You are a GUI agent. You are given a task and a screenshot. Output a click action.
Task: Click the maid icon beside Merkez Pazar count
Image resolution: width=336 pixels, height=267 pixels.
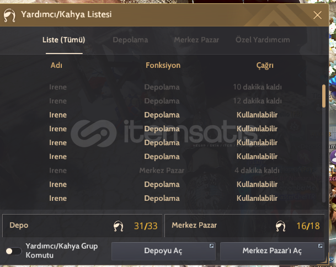coord(280,226)
